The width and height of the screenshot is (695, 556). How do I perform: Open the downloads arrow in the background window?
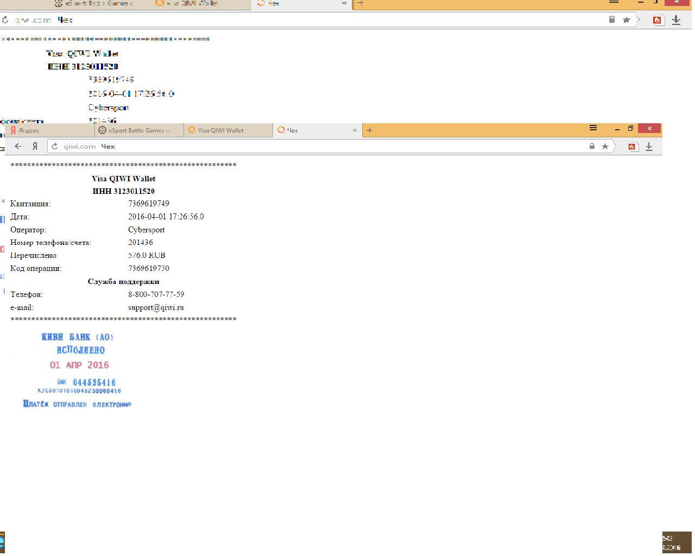(x=676, y=20)
